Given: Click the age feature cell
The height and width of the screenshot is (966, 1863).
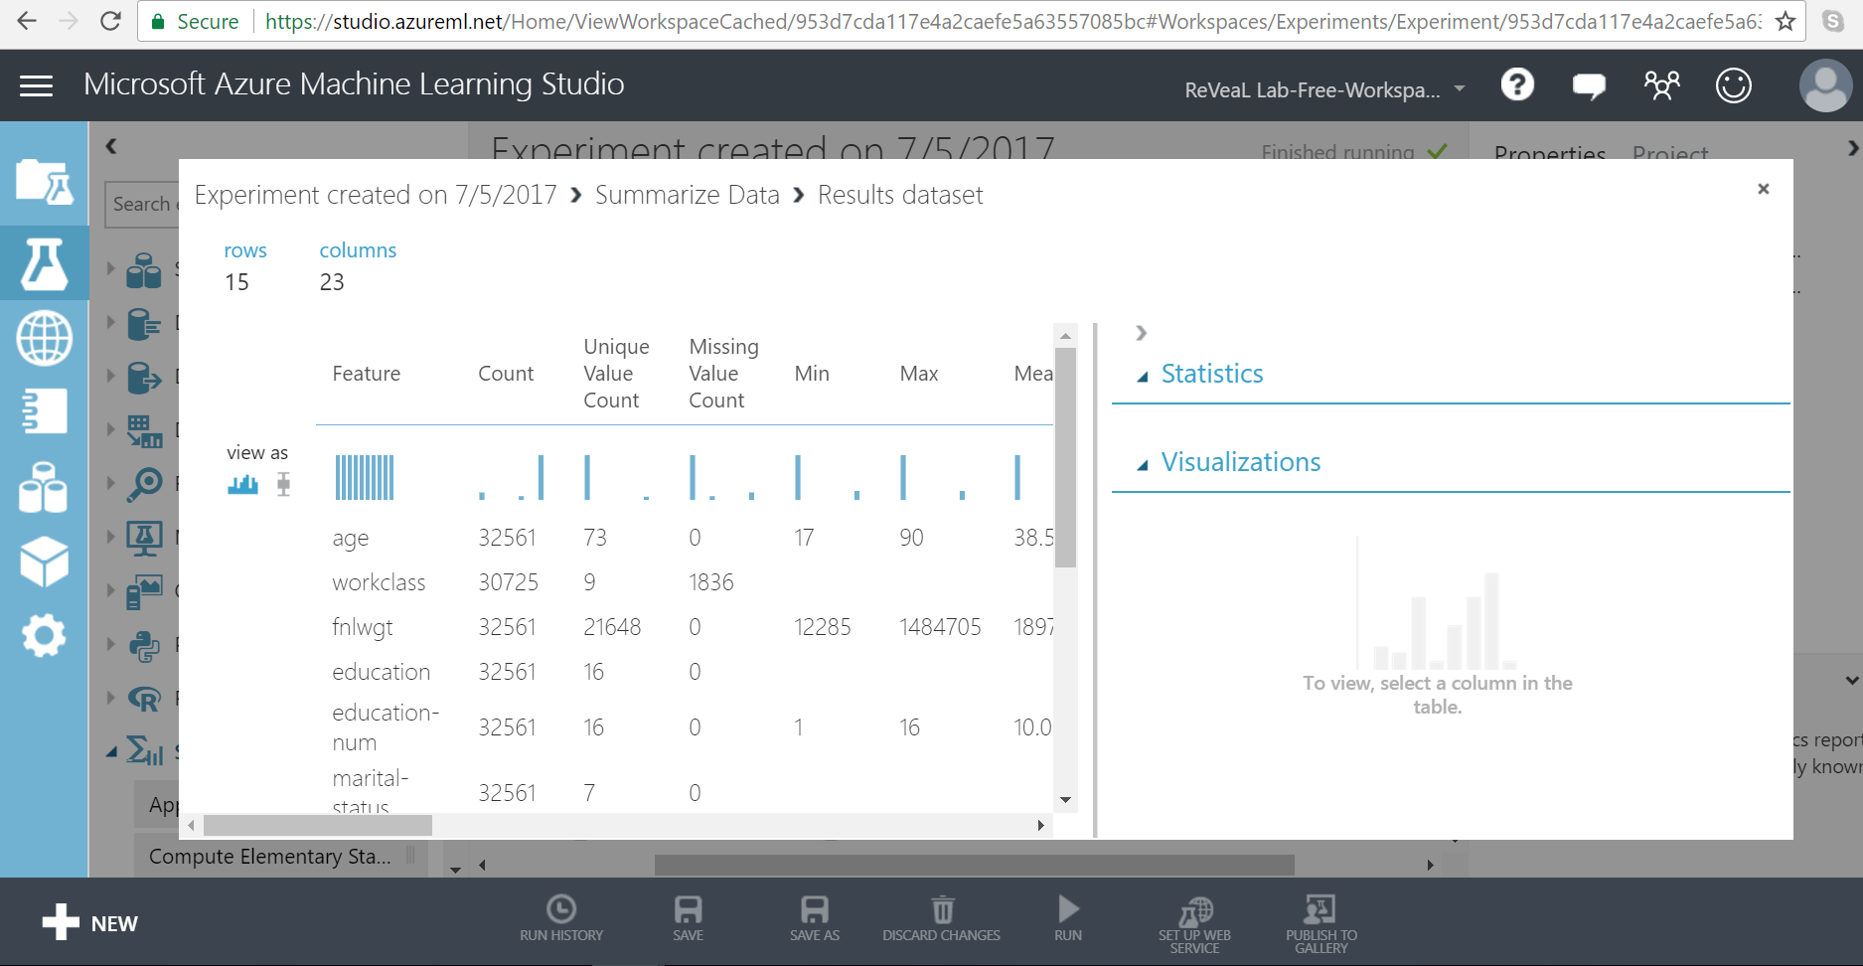Looking at the screenshot, I should (x=350, y=538).
